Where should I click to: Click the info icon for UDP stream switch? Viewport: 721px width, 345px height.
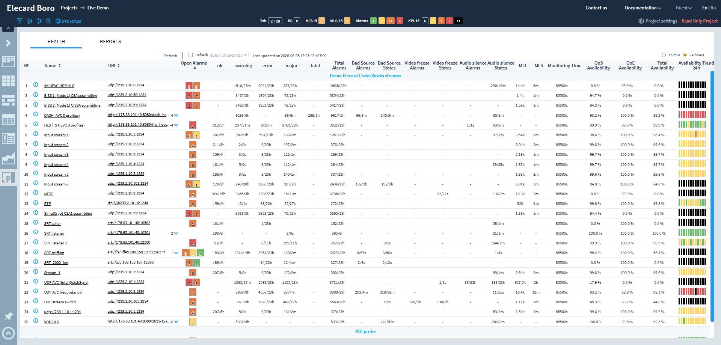pos(36,301)
